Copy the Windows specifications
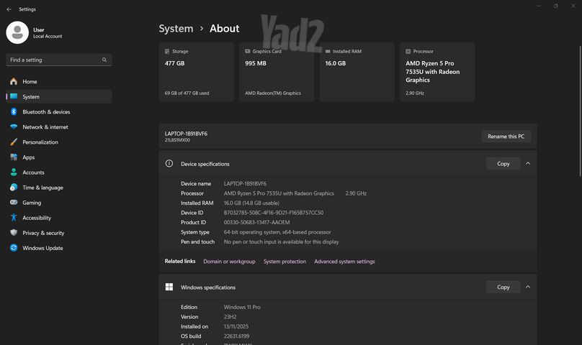 (x=503, y=287)
